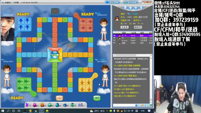Open the Windows Start menu
The width and height of the screenshot is (201, 113).
coord(3,111)
